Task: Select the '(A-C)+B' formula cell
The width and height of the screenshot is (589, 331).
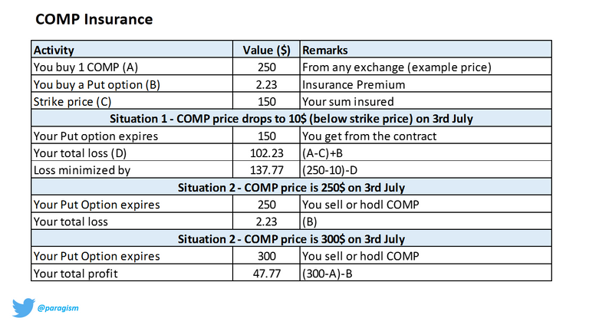Action: click(x=426, y=152)
